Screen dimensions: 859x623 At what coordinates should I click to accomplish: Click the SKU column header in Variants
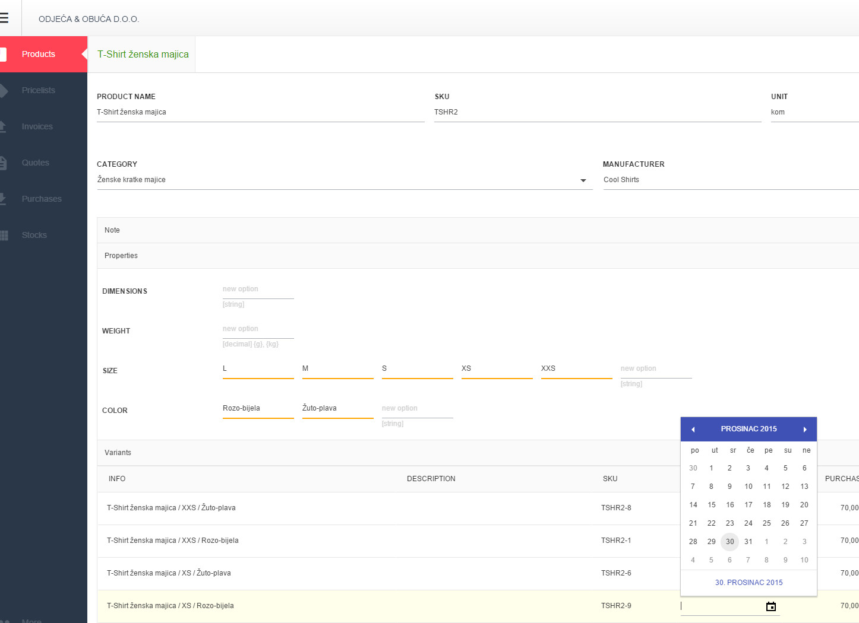click(610, 479)
